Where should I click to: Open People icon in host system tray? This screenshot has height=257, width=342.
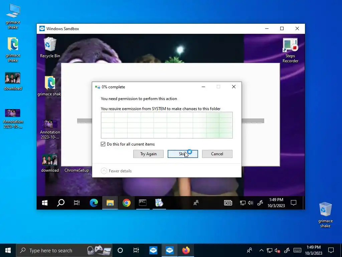[x=249, y=250]
